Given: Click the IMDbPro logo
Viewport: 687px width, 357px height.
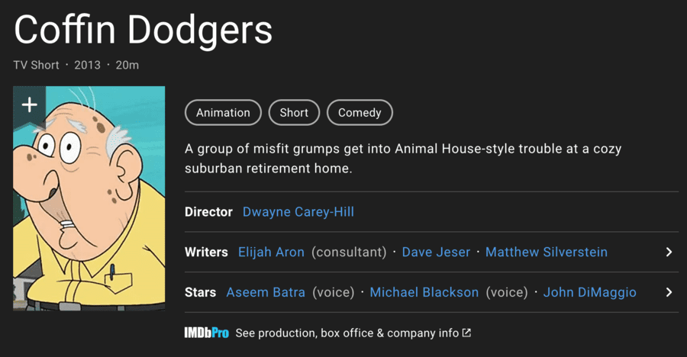Looking at the screenshot, I should point(206,333).
